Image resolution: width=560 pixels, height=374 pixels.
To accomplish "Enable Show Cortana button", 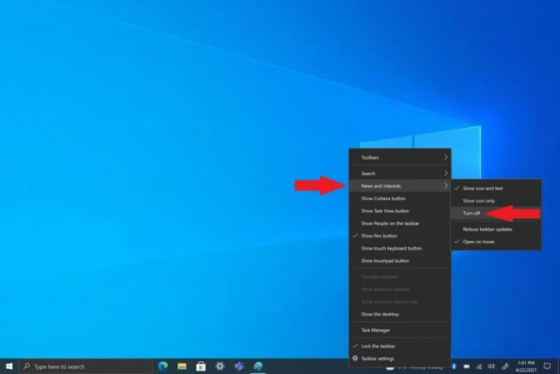I will 400,198.
